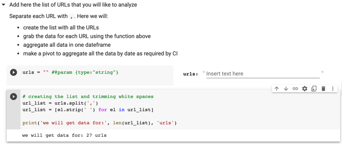Mirror cell in tab icon
342x144 pixels.
[x=314, y=89]
